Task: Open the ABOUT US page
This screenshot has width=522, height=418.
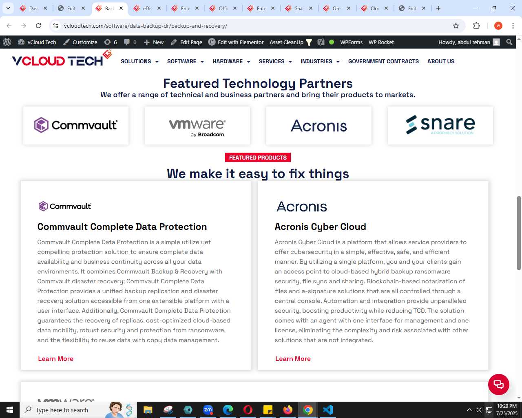Action: tap(441, 61)
